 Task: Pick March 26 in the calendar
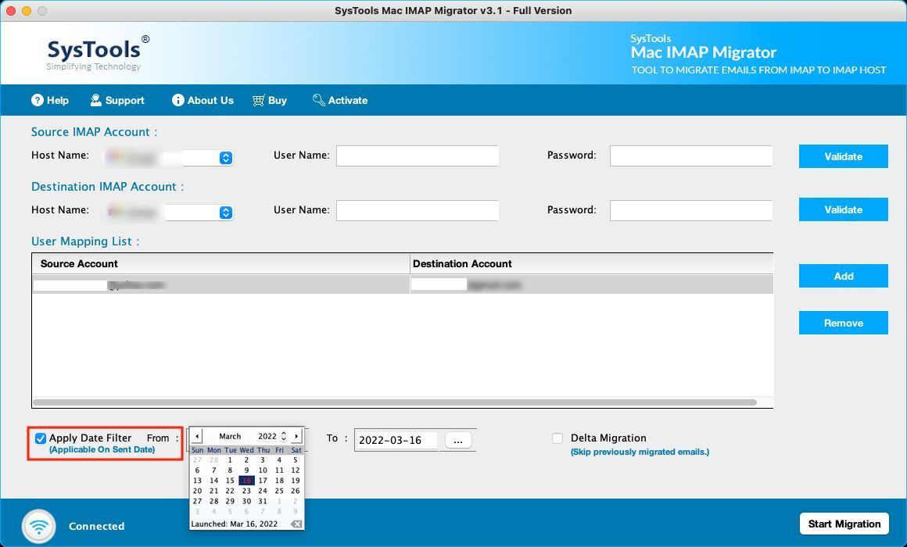(296, 491)
